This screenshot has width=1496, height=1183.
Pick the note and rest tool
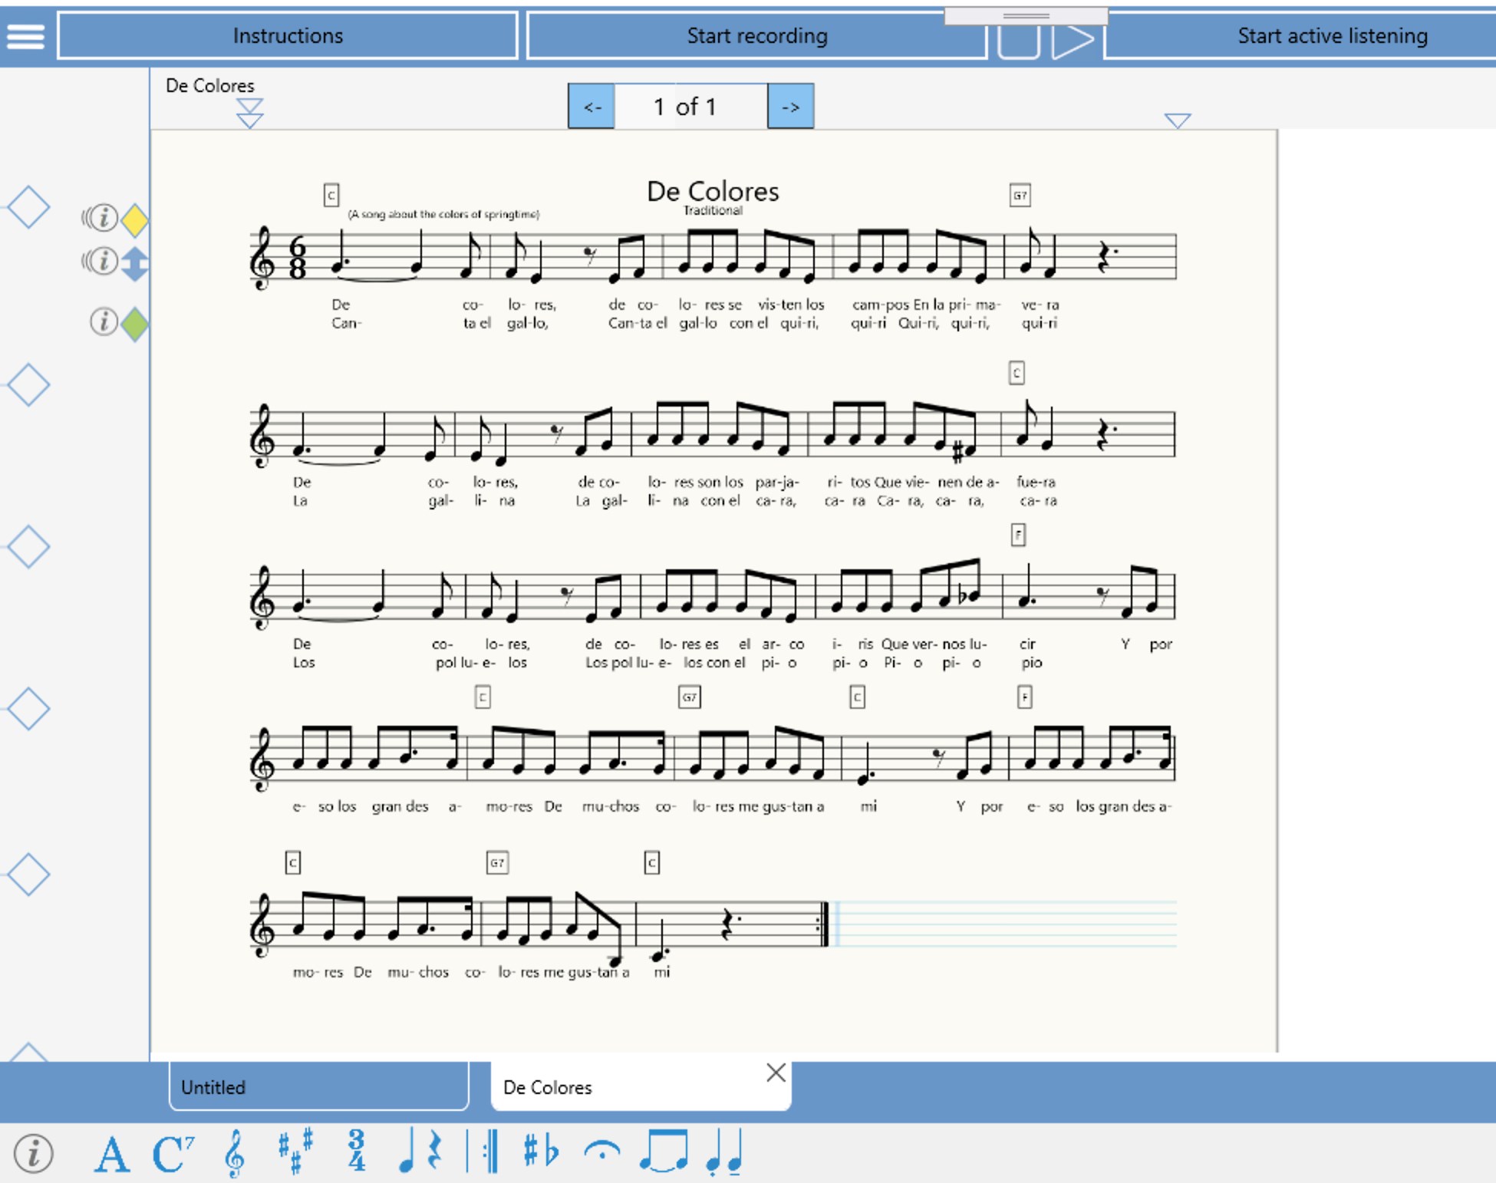click(420, 1152)
